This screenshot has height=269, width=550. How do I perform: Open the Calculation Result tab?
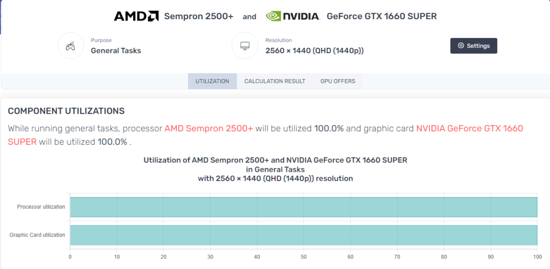click(274, 81)
